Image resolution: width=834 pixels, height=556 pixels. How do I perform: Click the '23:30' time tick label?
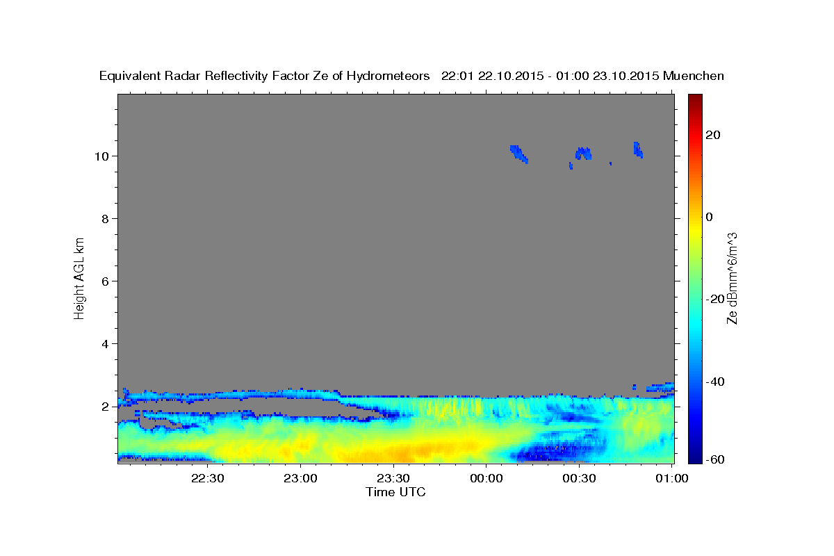pyautogui.click(x=393, y=478)
